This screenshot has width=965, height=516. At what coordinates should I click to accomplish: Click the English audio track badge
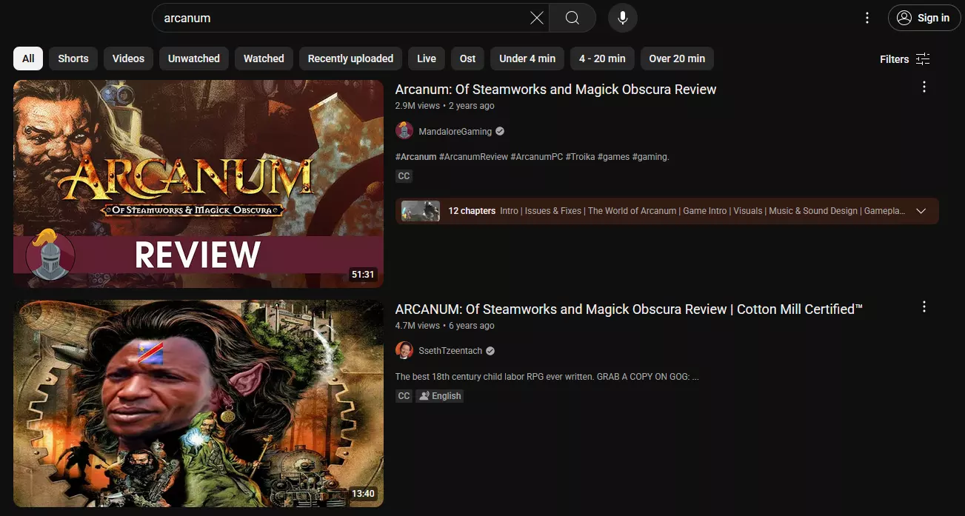click(440, 396)
